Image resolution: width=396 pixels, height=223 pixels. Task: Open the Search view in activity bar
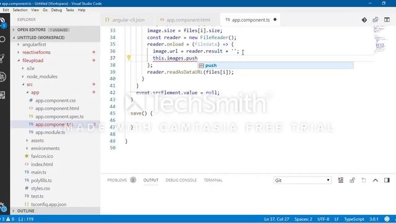click(2, 39)
